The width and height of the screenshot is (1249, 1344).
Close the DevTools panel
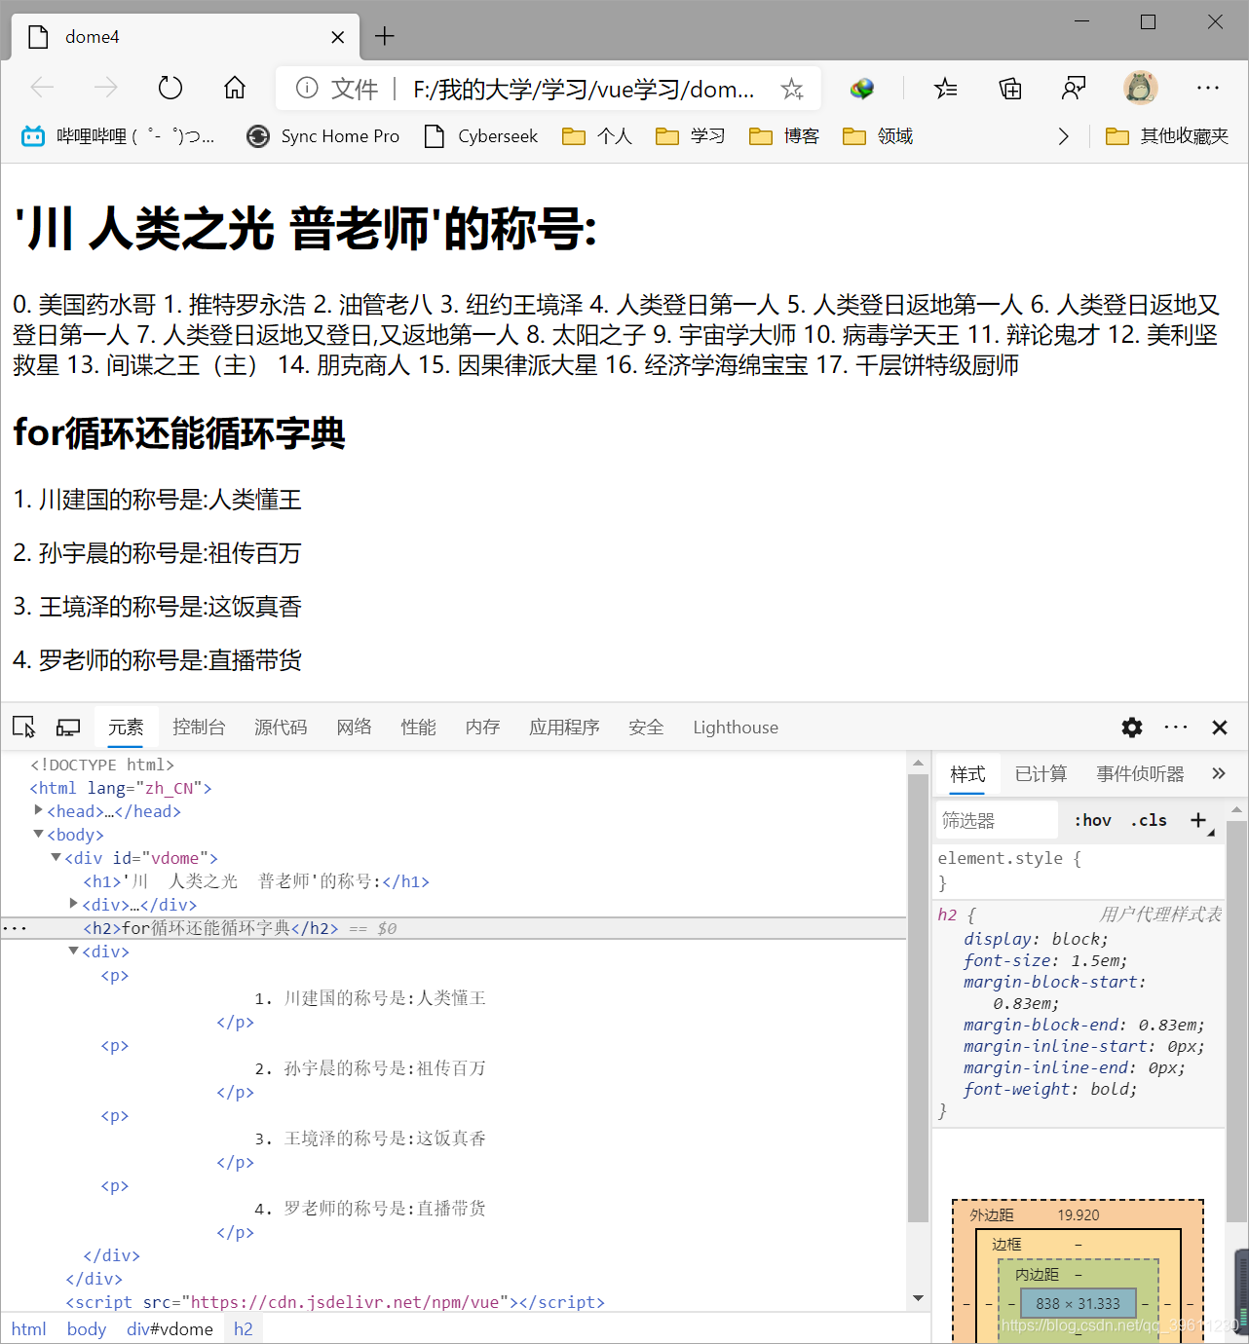click(x=1220, y=727)
